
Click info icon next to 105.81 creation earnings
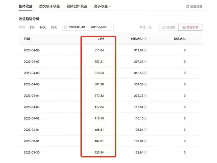(145, 130)
